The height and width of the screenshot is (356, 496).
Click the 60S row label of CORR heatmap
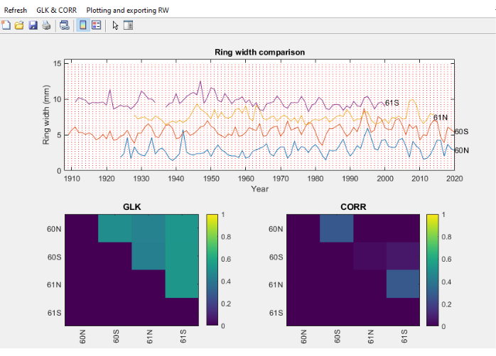276,257
